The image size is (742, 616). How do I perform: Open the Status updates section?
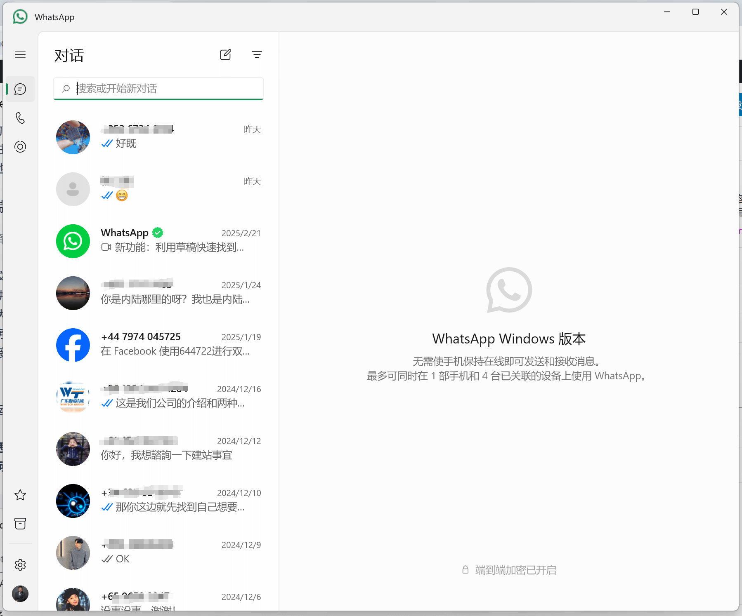pos(20,147)
